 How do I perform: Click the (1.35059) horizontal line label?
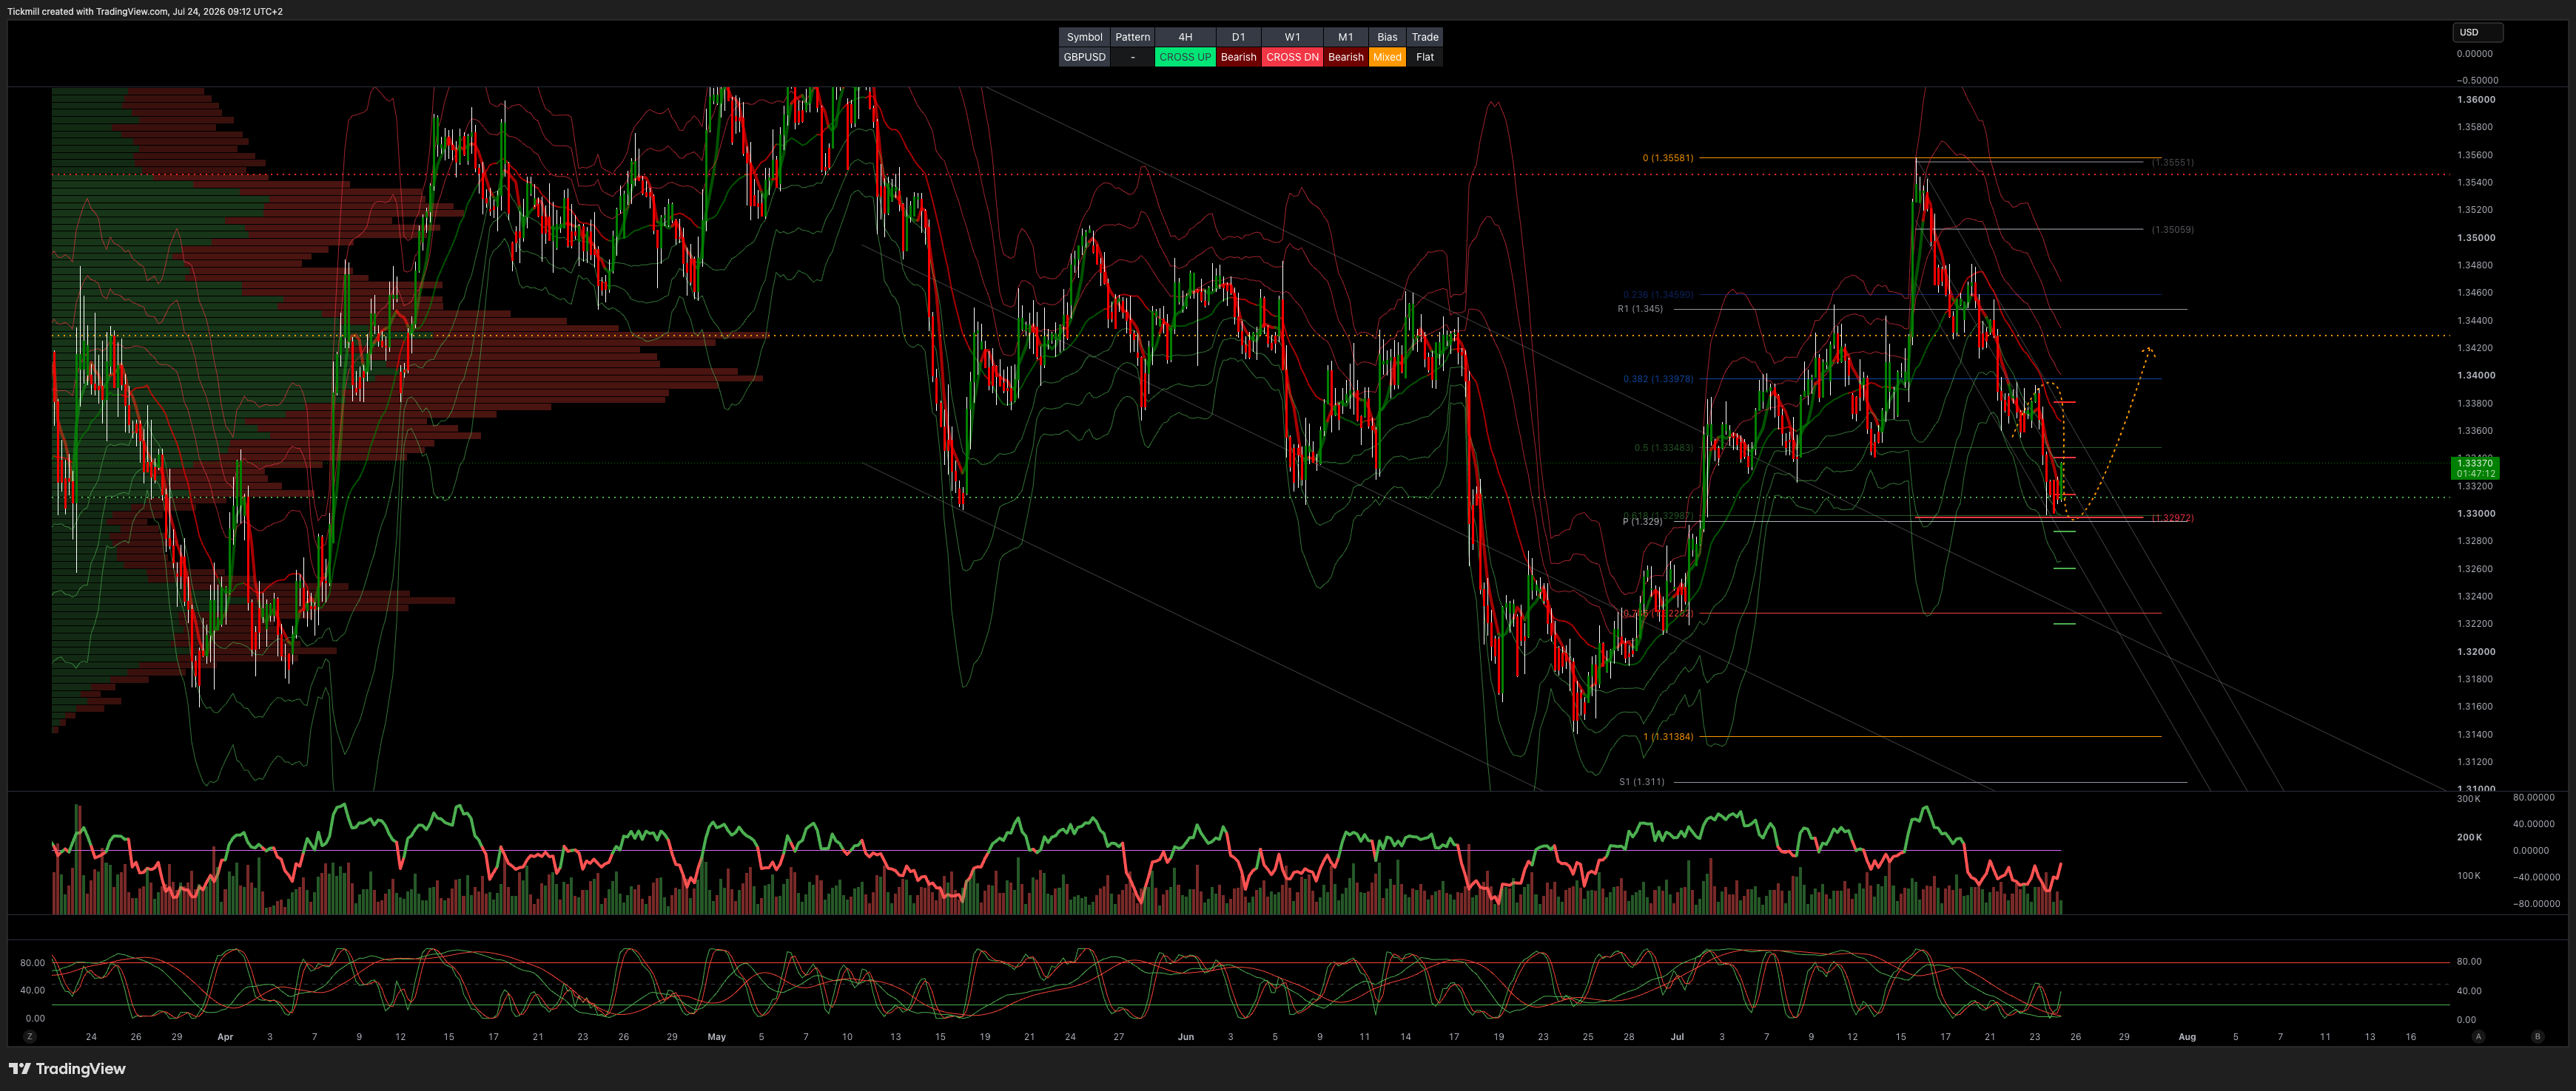[x=2173, y=229]
